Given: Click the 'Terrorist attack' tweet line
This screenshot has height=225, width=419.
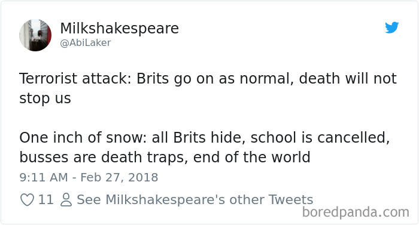Looking at the screenshot, I should point(208,79).
